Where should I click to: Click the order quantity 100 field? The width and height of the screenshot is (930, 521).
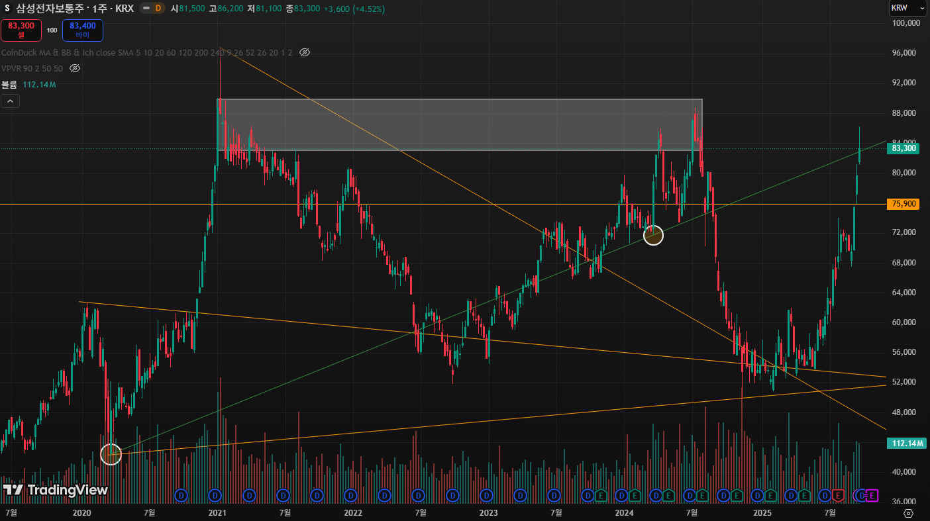(x=52, y=30)
